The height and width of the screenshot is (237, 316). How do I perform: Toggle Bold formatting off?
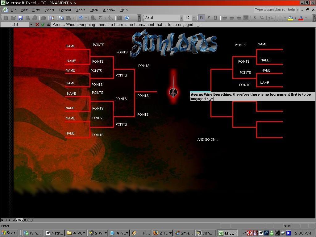pos(201,18)
